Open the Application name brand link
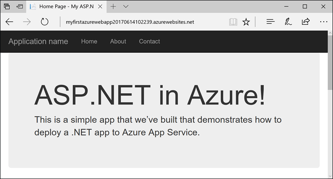This screenshot has width=333, height=179. pos(38,41)
